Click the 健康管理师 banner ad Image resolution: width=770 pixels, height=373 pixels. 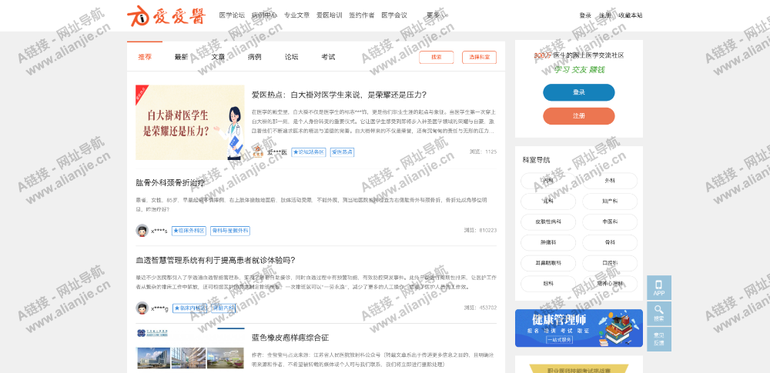[578, 328]
